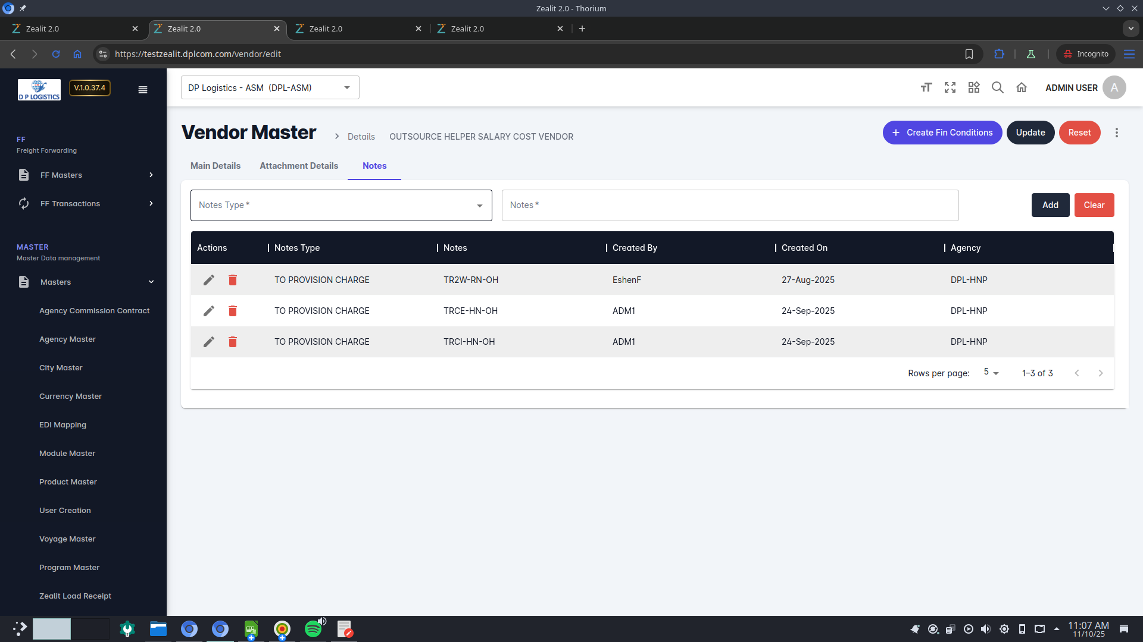Open the search icon in top header
Screen dimensions: 1143x642
998,88
